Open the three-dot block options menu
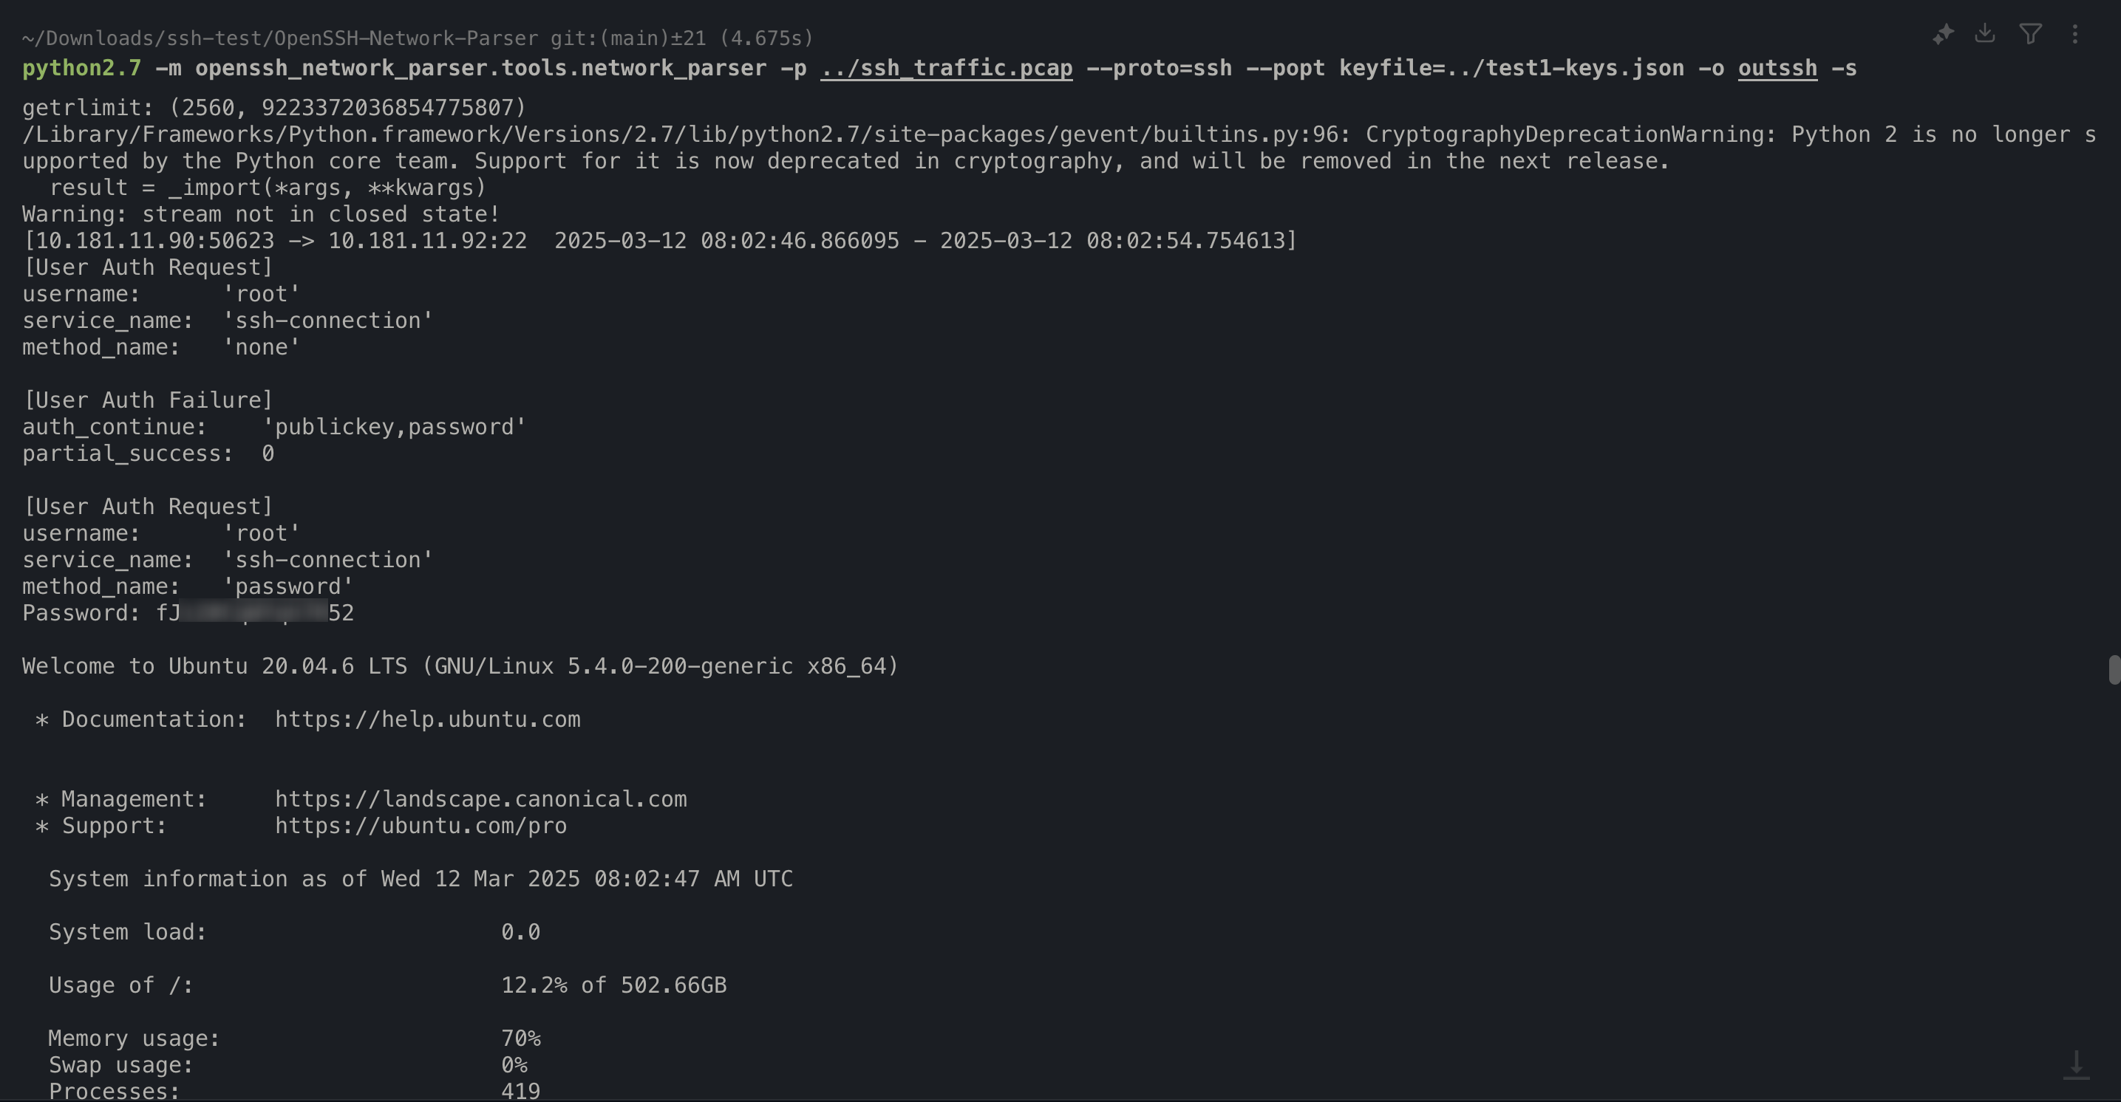2121x1102 pixels. pyautogui.click(x=2075, y=34)
